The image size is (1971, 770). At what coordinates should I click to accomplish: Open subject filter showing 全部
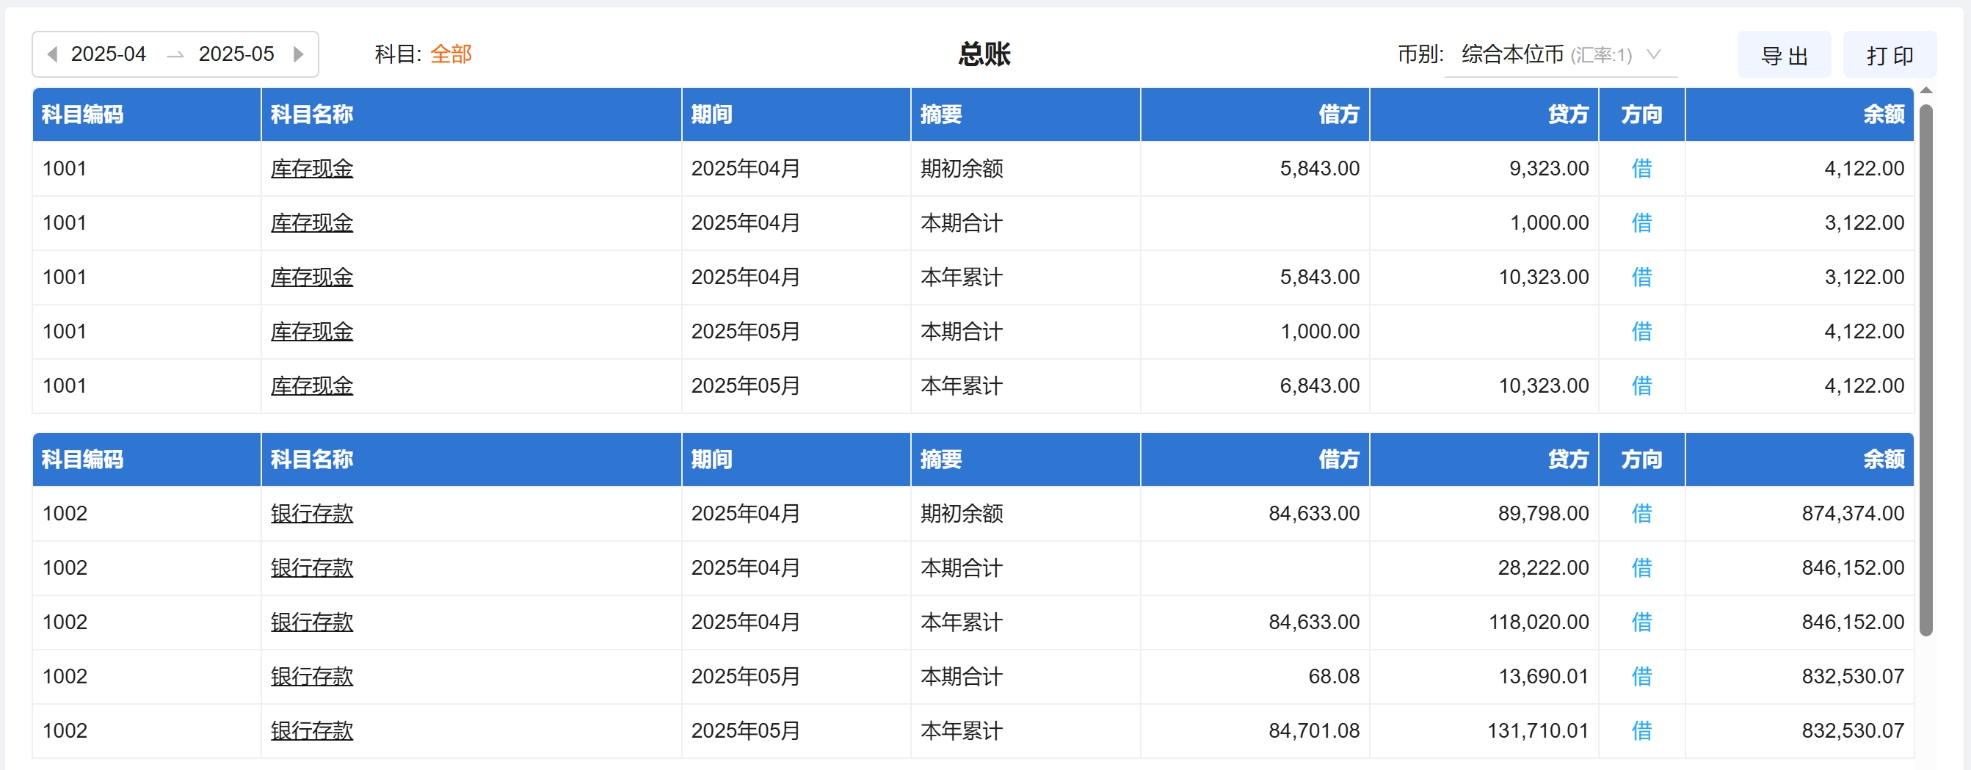(x=451, y=54)
